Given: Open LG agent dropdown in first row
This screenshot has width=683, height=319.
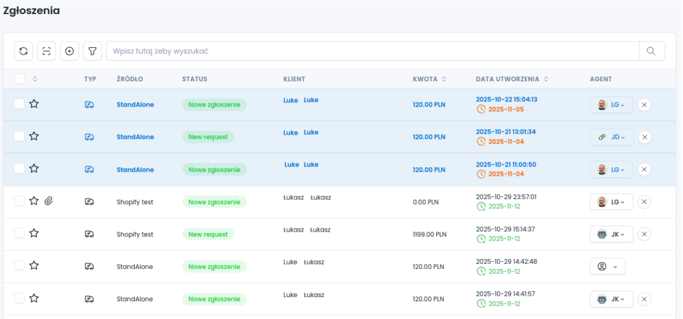Looking at the screenshot, I should 612,105.
